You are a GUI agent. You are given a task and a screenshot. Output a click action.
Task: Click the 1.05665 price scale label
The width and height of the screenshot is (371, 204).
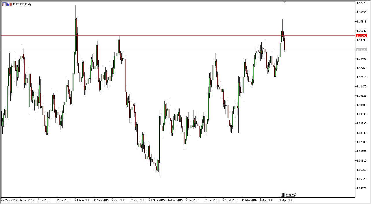point(362,170)
